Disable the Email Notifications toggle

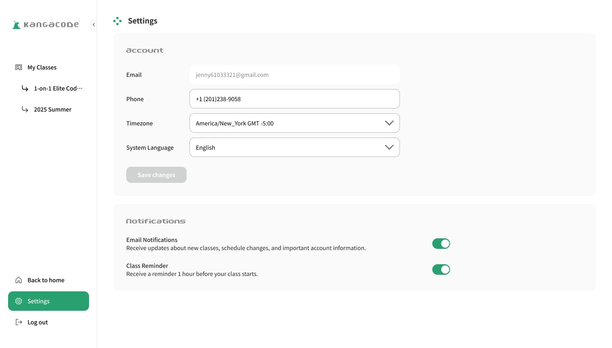coord(441,244)
